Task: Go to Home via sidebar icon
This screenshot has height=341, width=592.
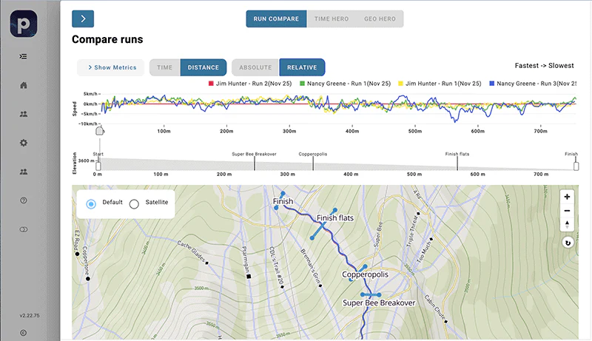Action: (24, 85)
